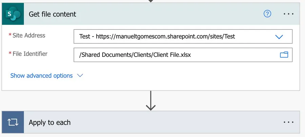
Task: Open the File Identifier folder picker
Action: tap(284, 55)
